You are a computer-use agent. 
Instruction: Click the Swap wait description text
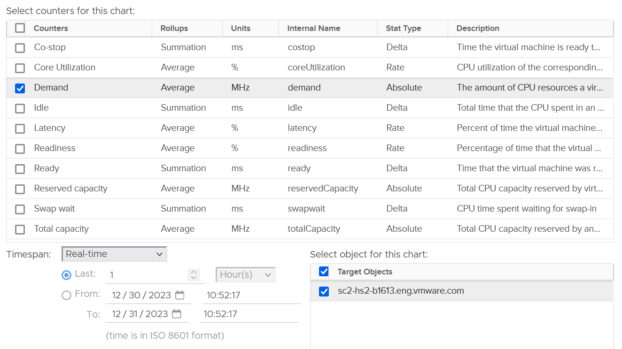click(527, 209)
